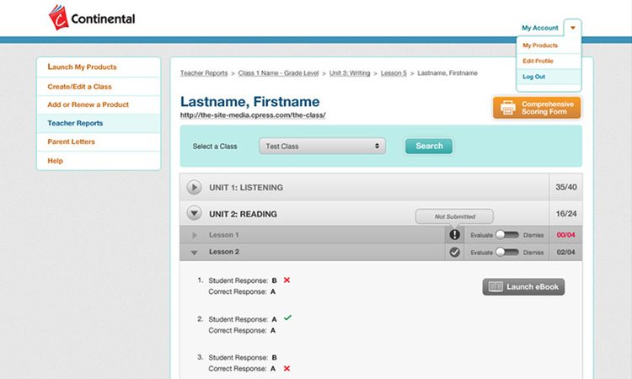Click Lesson 1 score 00/04
The height and width of the screenshot is (379, 632).
click(x=565, y=235)
